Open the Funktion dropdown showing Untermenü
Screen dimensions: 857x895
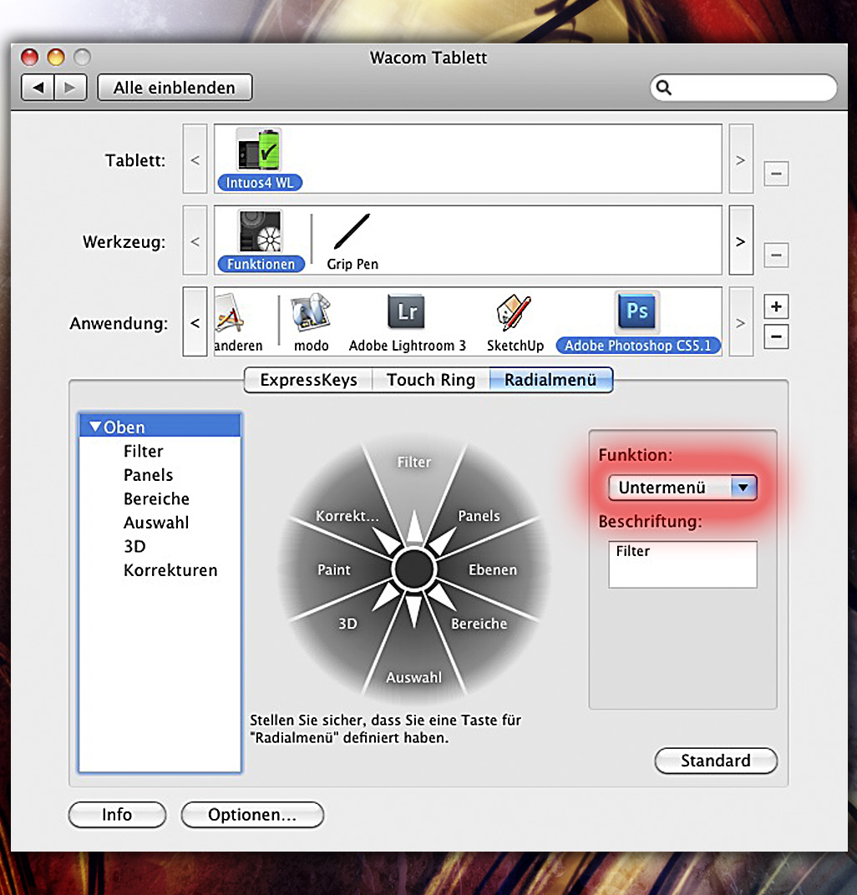682,488
